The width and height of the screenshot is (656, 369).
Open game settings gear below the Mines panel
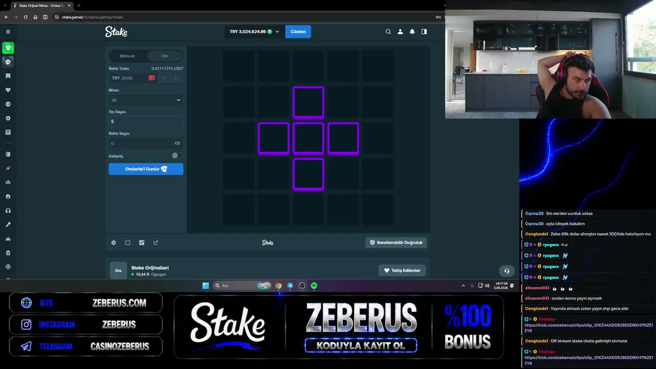tap(114, 243)
